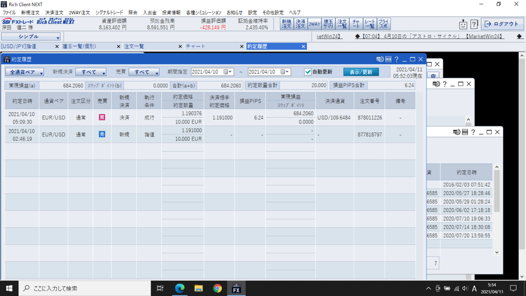Image resolution: width=526 pixels, height=296 pixels.
Task: Open the プライスボ price board button
Action: point(384,24)
